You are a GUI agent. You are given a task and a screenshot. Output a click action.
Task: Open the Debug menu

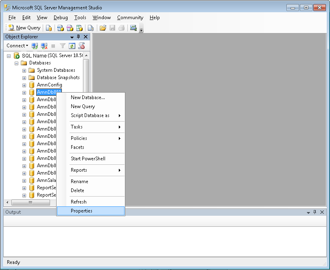coord(61,18)
